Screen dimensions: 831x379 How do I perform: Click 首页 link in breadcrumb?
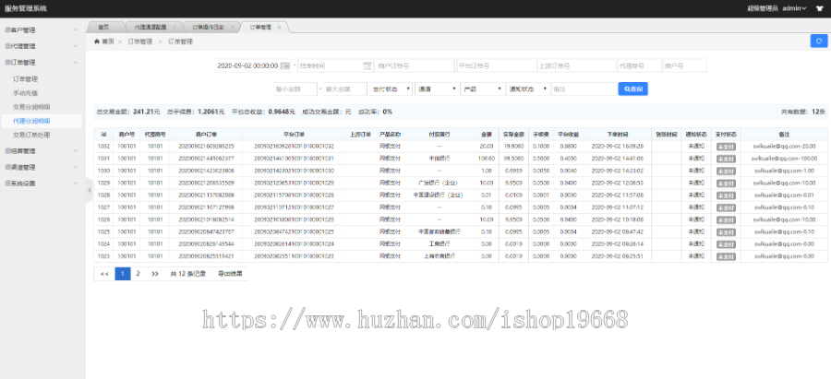108,41
